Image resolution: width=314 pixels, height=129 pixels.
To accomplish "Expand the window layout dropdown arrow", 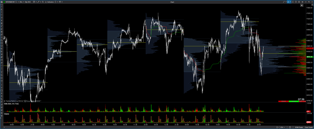I will pos(62,2).
